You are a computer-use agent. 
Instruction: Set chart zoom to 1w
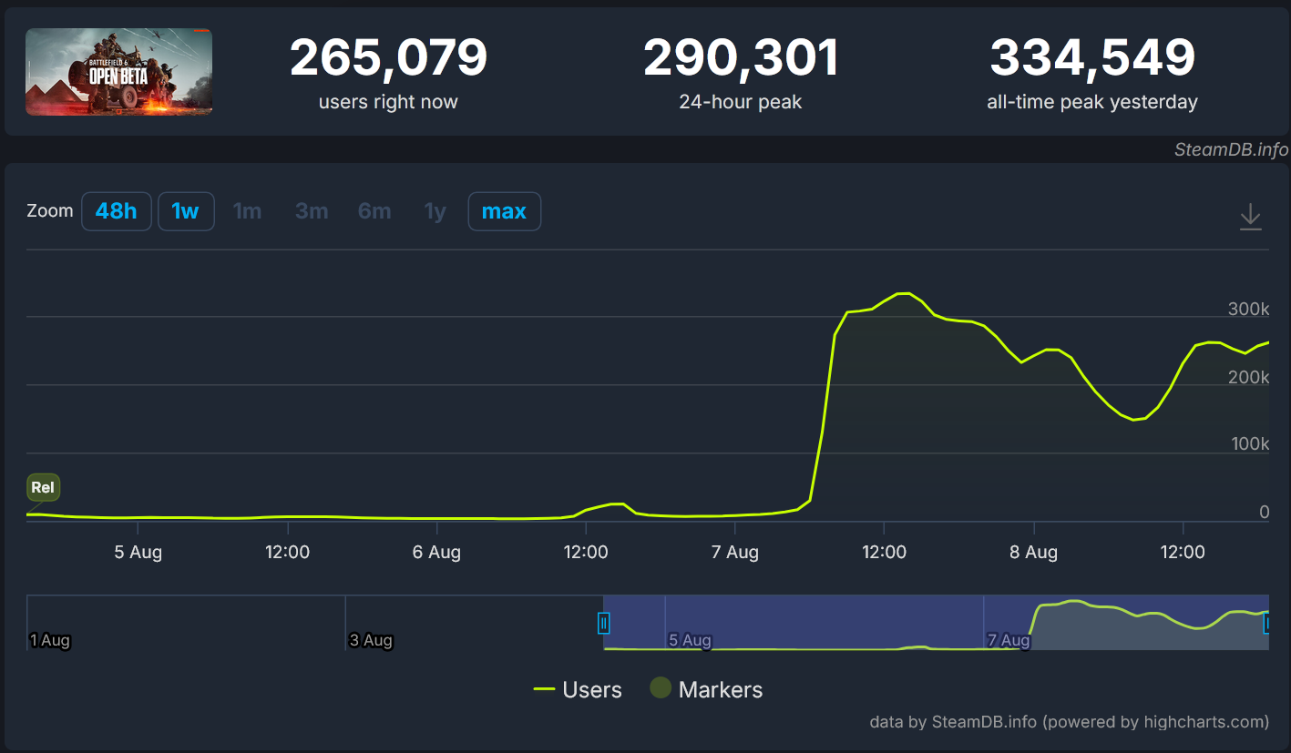[186, 211]
